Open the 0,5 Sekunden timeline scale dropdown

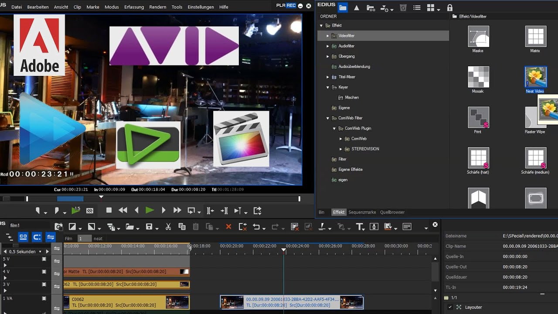click(x=40, y=252)
